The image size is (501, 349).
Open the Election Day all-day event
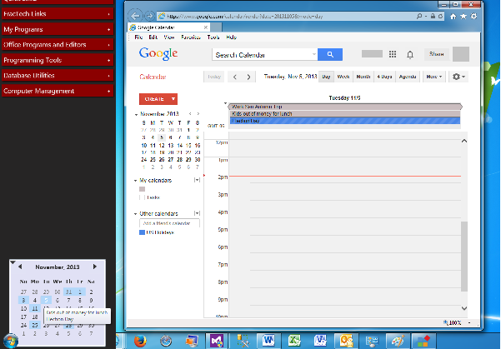(x=345, y=121)
